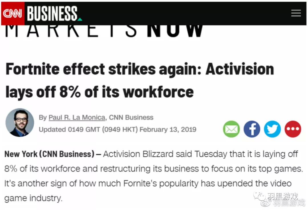Click the Fortnite effect article headline
The image size is (308, 210).
[140, 80]
